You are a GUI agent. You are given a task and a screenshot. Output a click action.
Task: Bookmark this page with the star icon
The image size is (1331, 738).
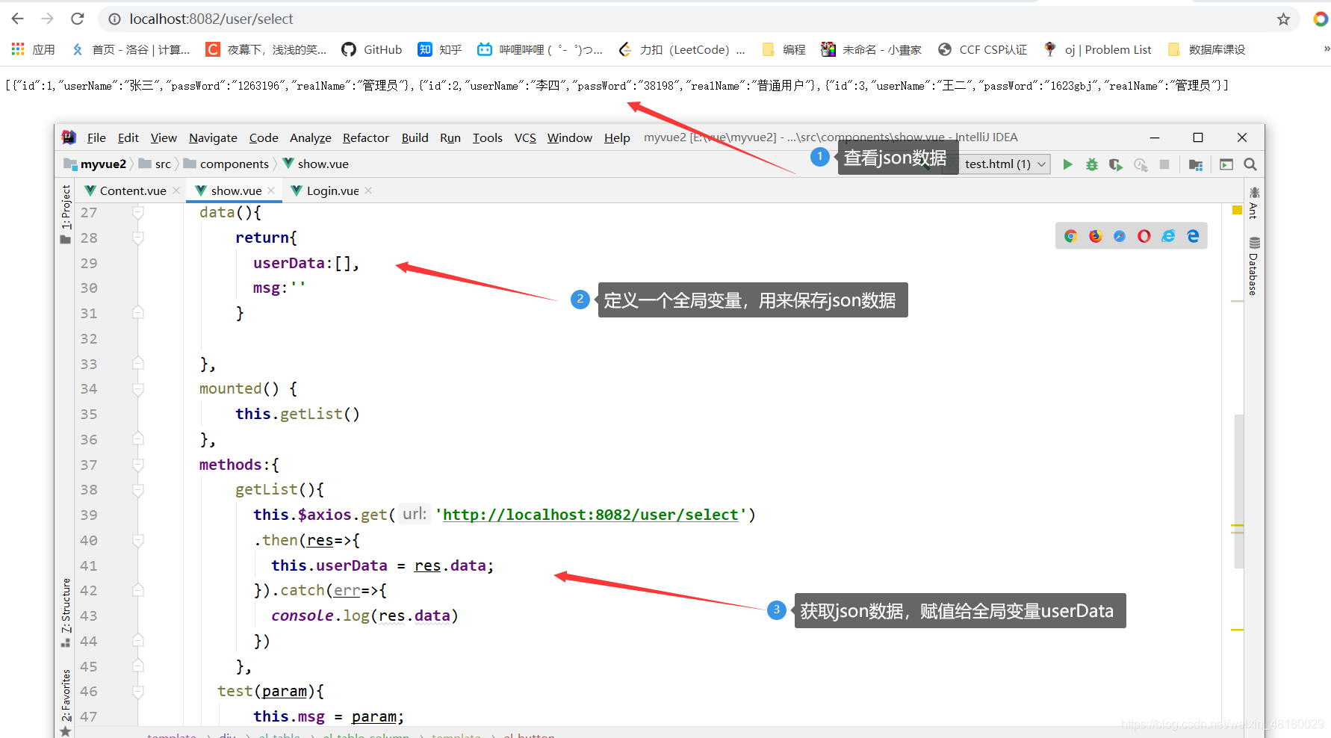(1283, 19)
